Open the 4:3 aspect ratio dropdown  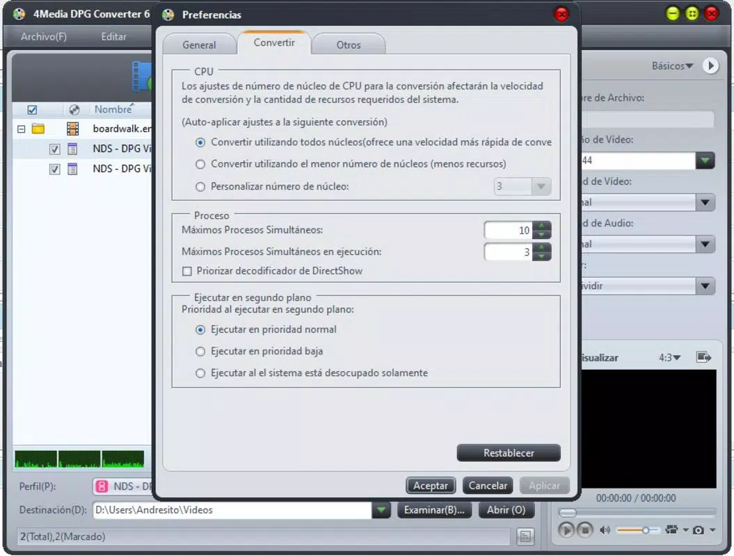pos(670,358)
